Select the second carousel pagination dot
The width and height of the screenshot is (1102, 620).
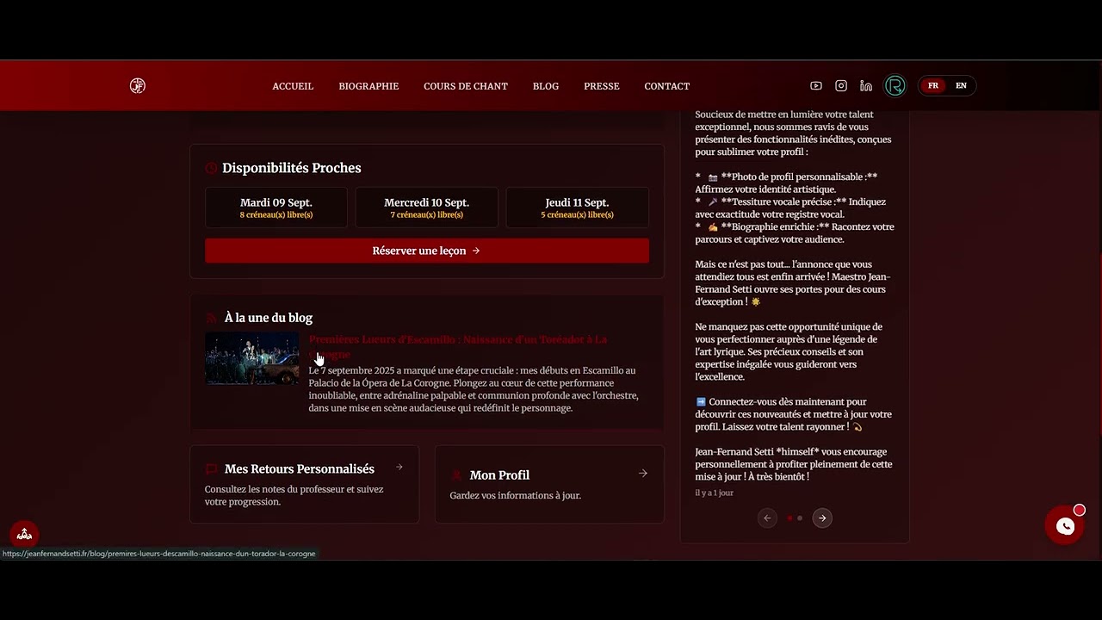800,518
